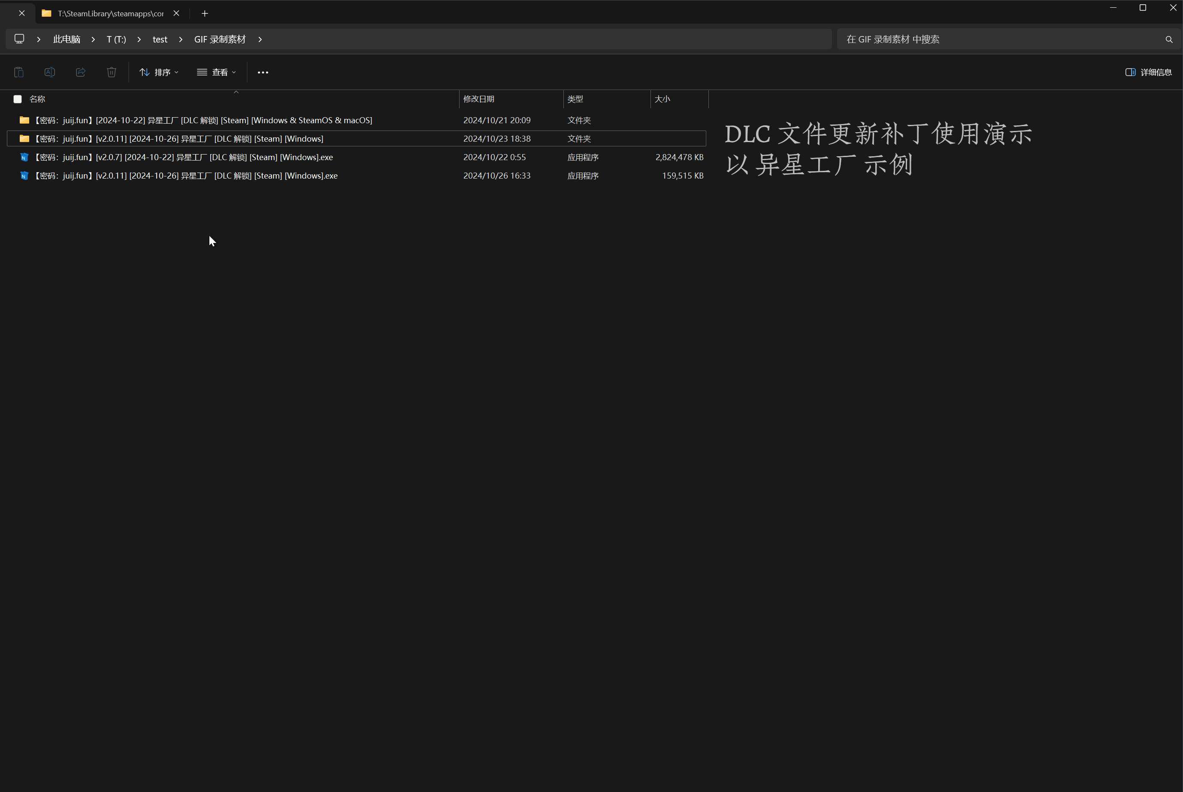The height and width of the screenshot is (792, 1183).
Task: Close the T:\SteamLibrary tab
Action: pos(176,14)
